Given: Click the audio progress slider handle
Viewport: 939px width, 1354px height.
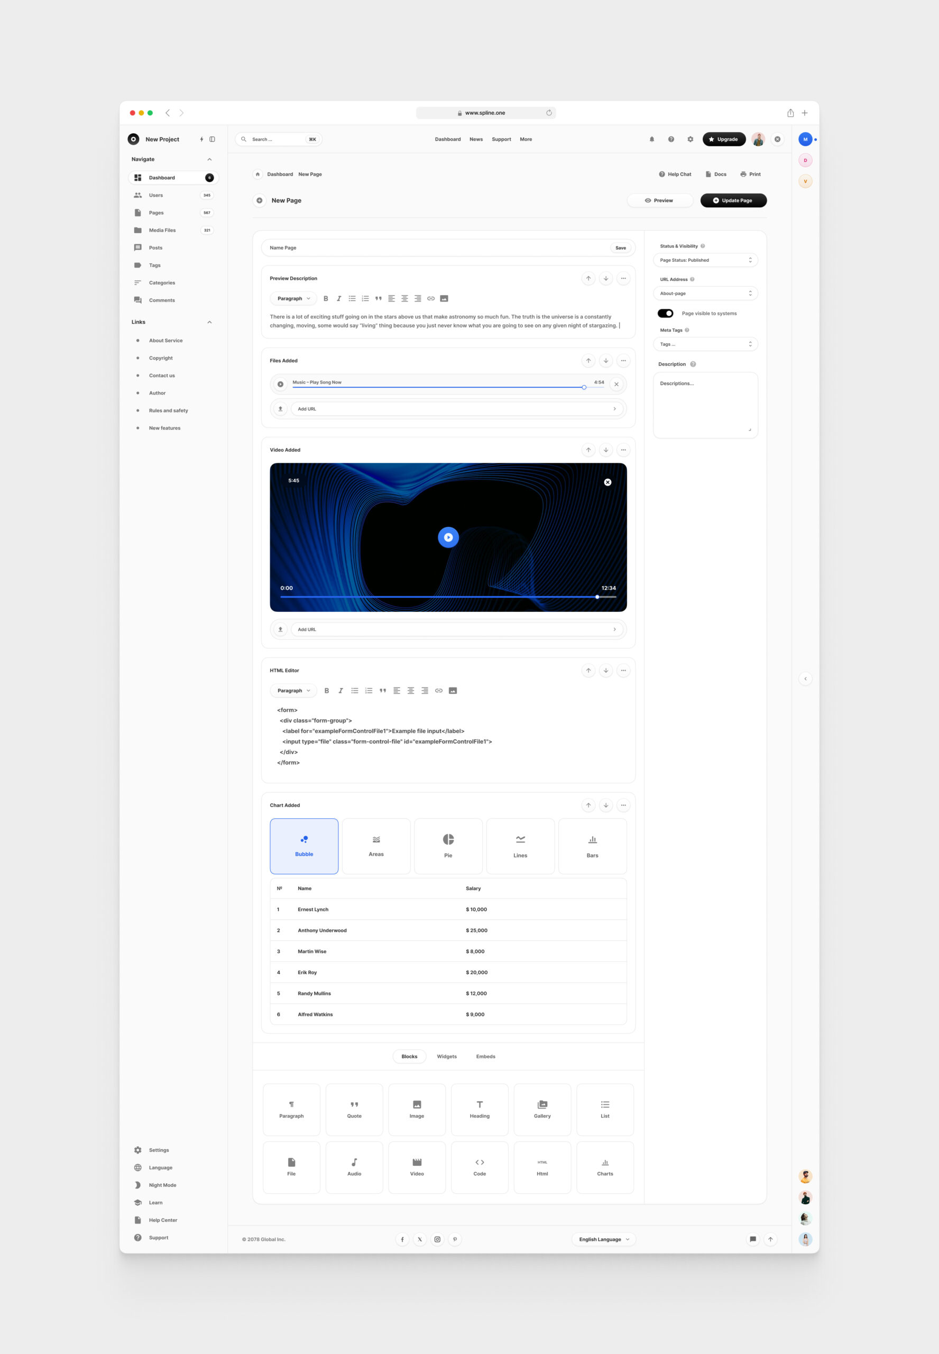Looking at the screenshot, I should 584,387.
